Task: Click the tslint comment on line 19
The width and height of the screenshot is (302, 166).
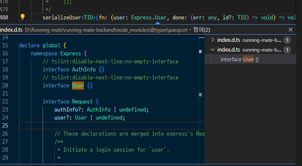Action: pyautogui.click(x=111, y=77)
